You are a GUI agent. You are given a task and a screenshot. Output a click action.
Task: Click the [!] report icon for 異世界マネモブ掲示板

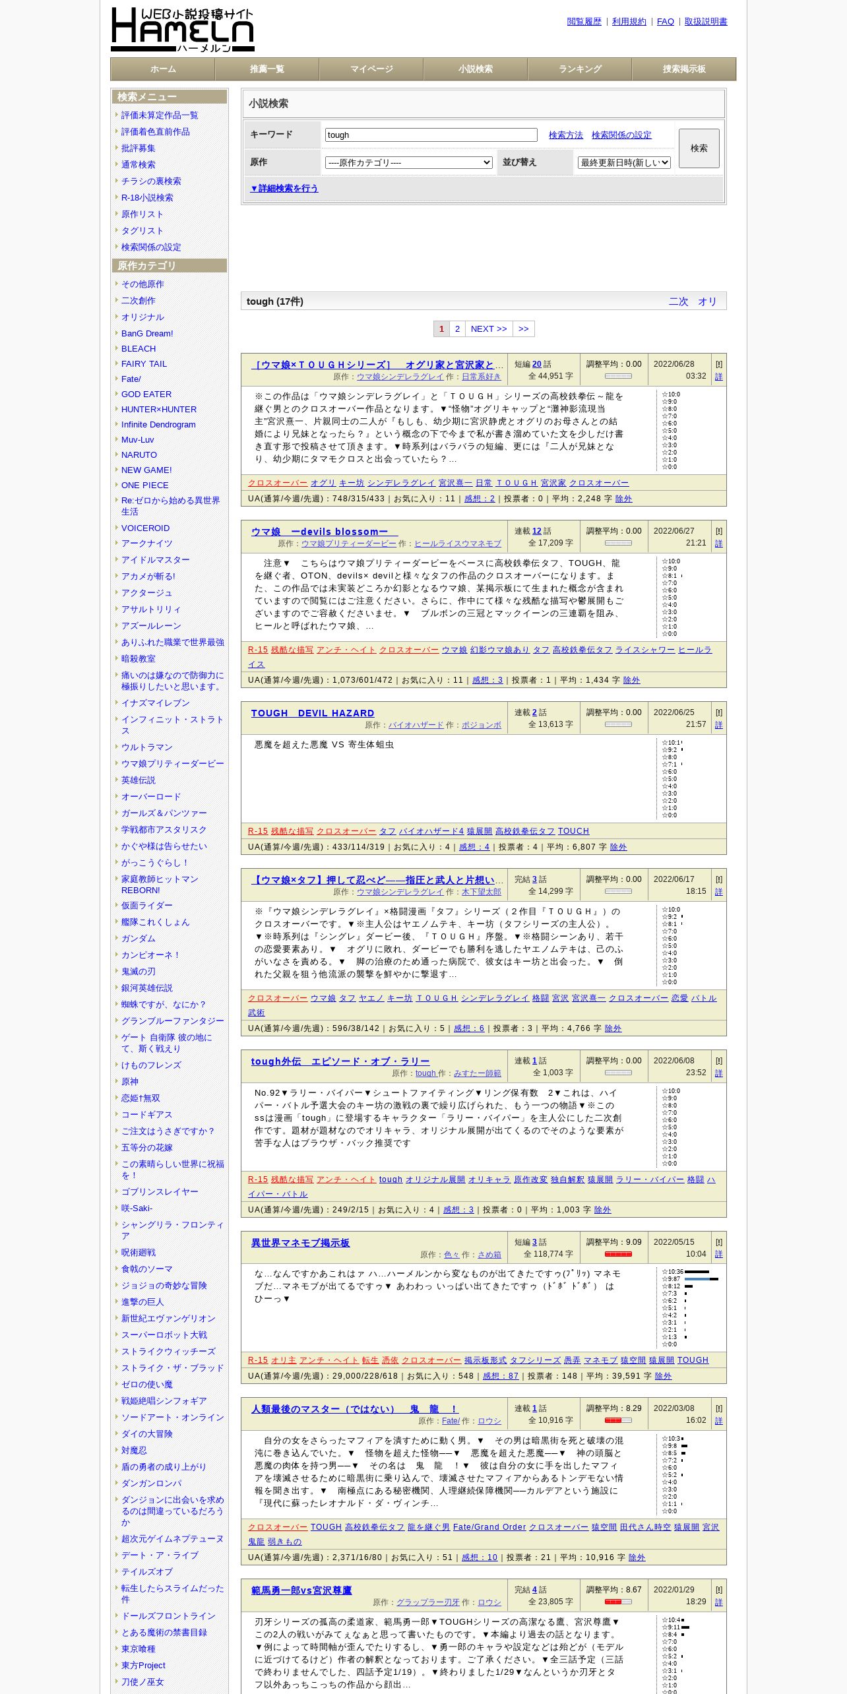click(x=719, y=1242)
